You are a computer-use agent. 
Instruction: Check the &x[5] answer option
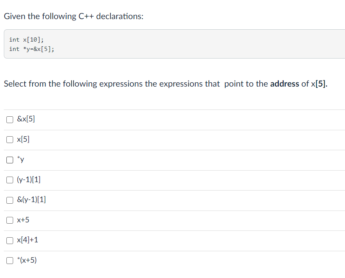click(9, 119)
